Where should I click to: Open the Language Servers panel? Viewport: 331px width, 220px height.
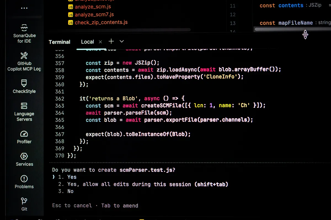[x=24, y=111]
